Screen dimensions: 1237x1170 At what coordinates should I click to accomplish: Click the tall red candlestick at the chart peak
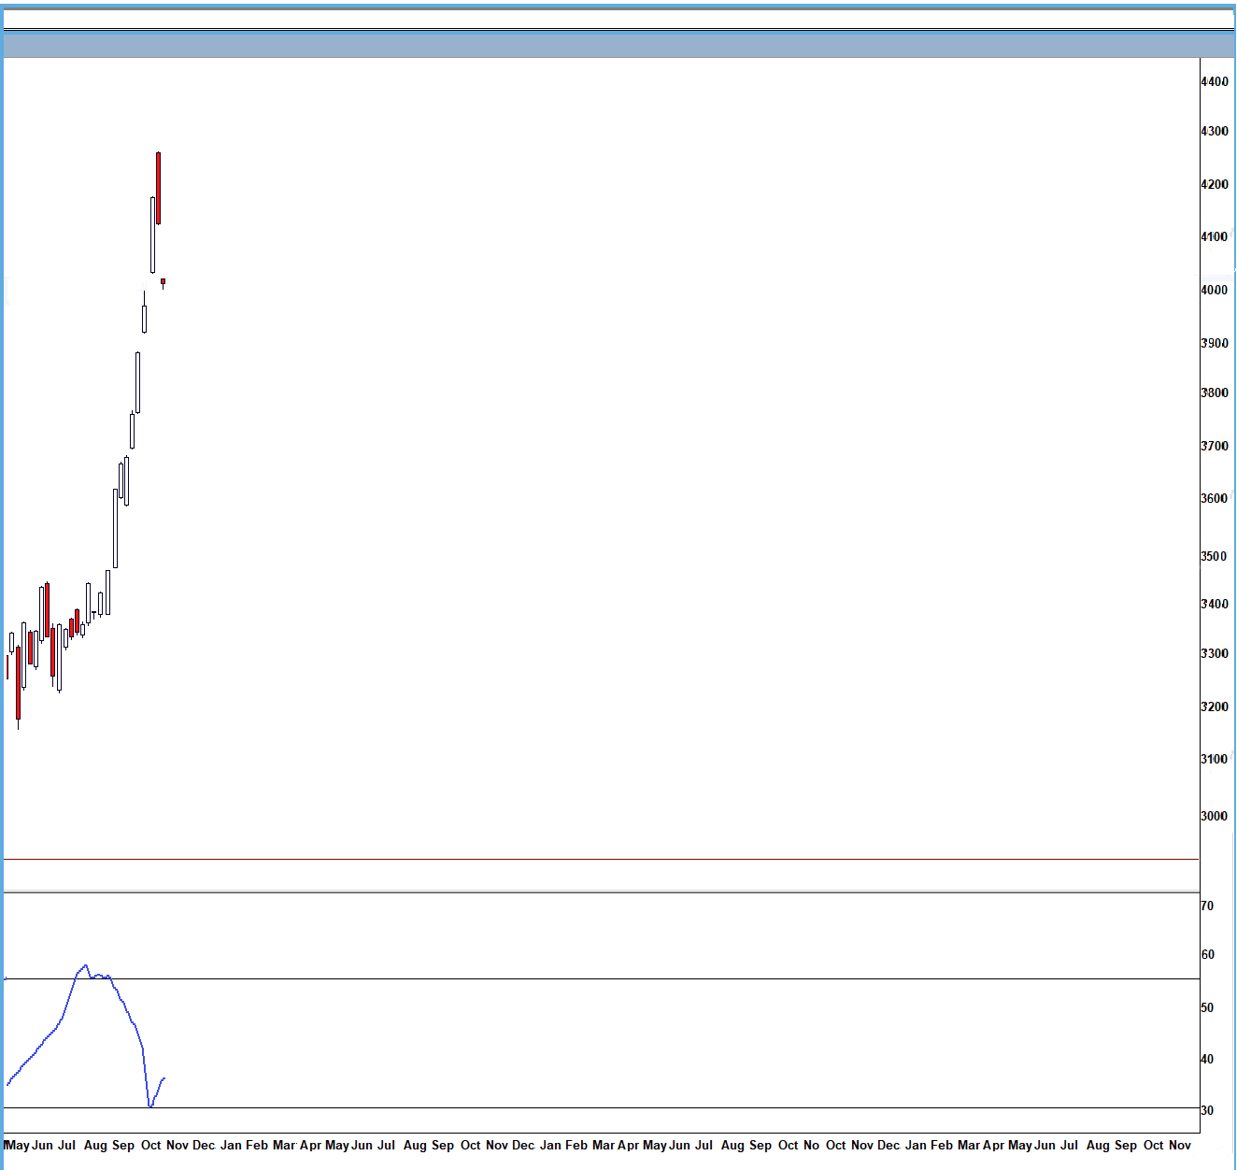tap(158, 188)
